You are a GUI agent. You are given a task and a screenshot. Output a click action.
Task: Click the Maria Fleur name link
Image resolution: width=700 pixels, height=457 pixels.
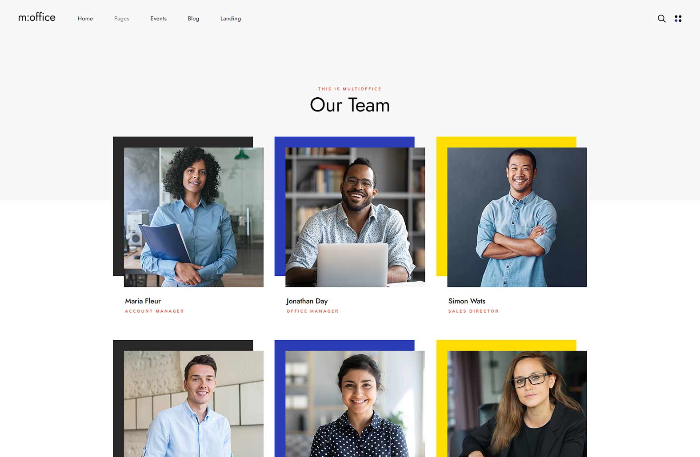[143, 301]
